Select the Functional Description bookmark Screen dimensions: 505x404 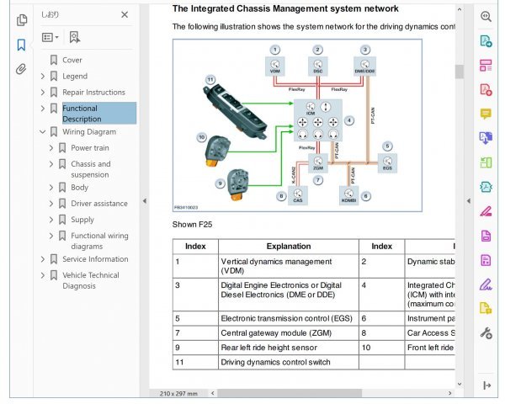[x=99, y=114]
